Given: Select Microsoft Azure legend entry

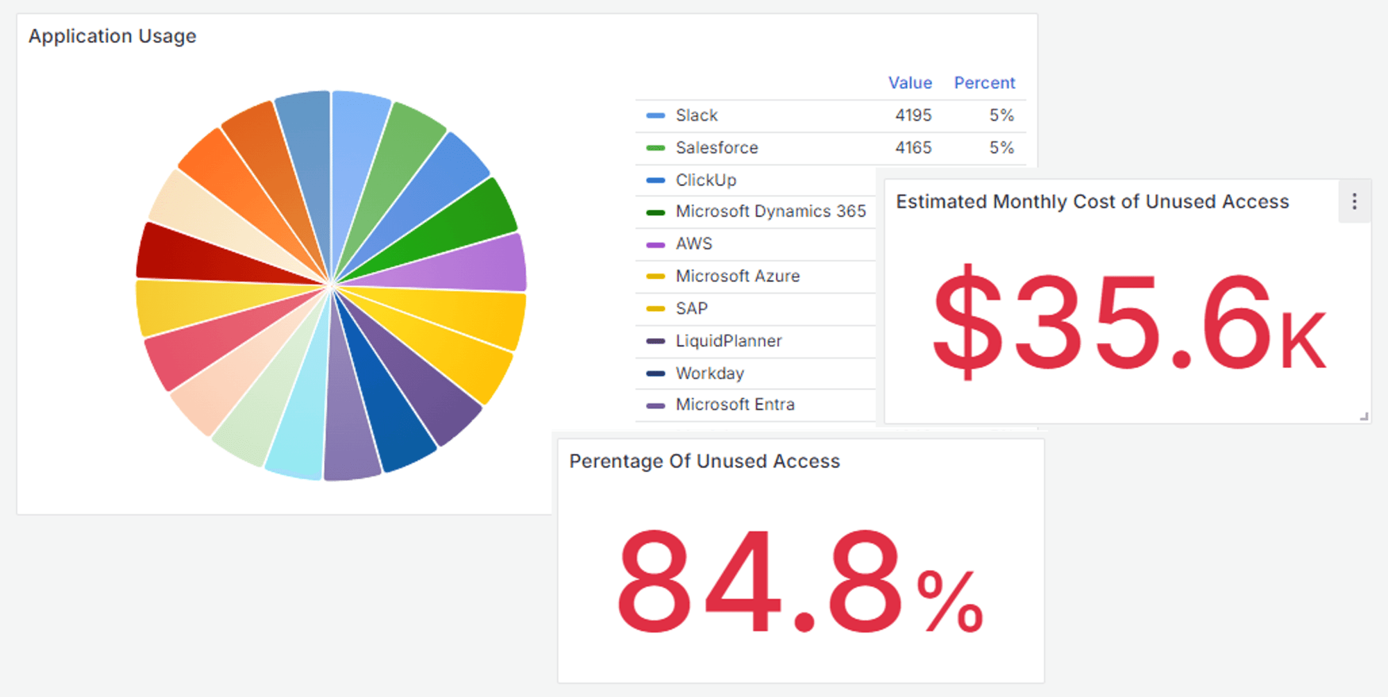Looking at the screenshot, I should (738, 276).
